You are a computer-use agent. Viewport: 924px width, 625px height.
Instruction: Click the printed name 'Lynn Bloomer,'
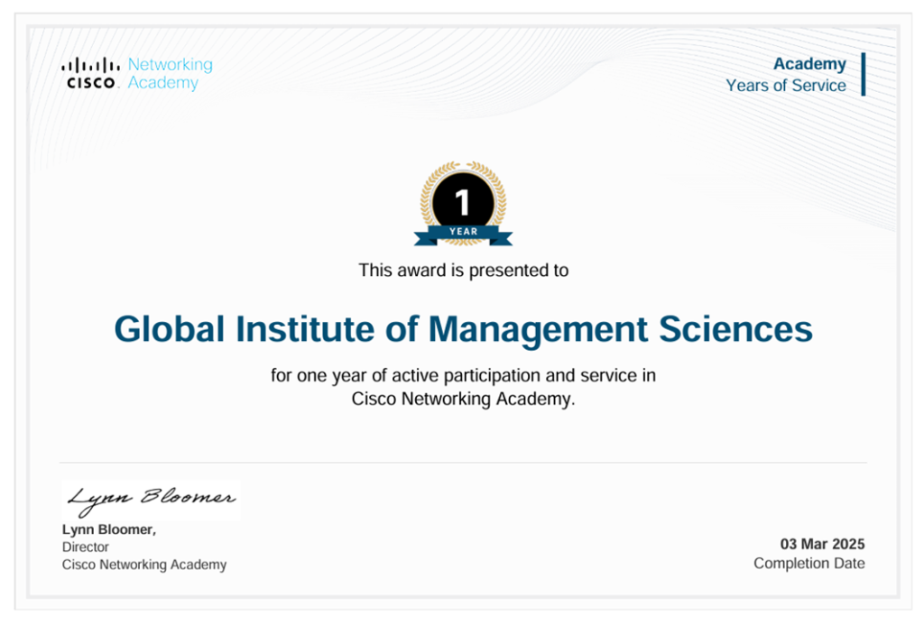(x=109, y=529)
